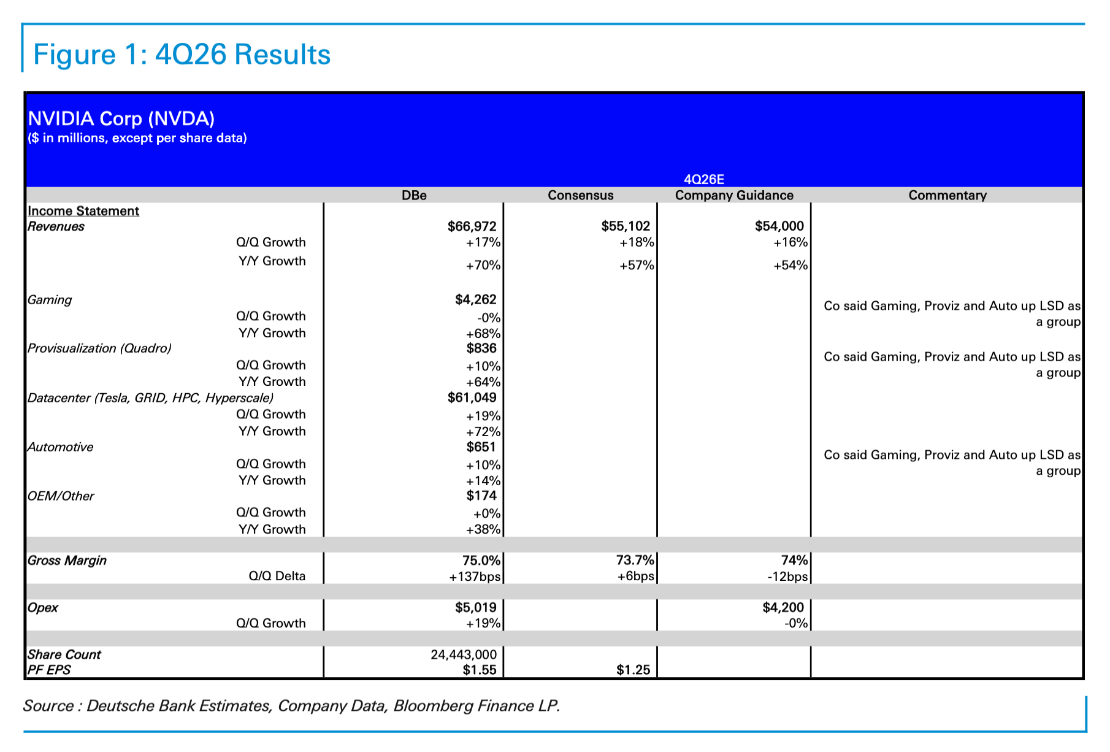Click the Datacenter revenue value $61,049

[472, 397]
